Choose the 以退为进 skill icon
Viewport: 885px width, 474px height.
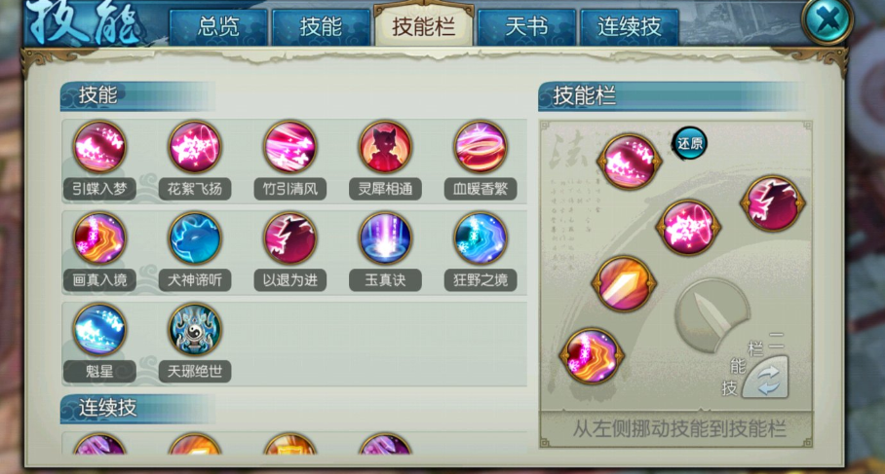289,238
